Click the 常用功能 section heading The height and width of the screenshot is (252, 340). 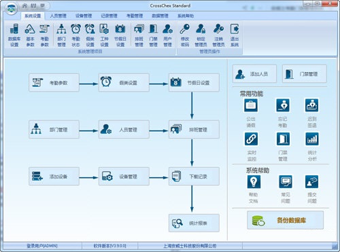coord(252,94)
